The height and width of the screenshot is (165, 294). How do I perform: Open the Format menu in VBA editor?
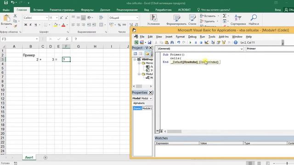click(180, 37)
